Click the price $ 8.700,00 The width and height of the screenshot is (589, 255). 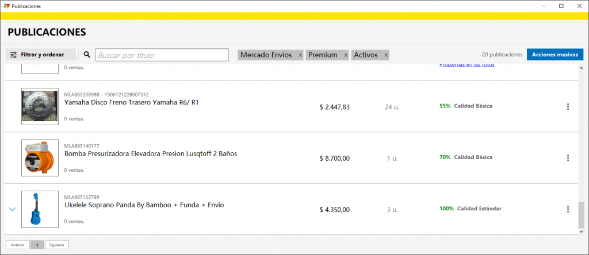(x=335, y=159)
